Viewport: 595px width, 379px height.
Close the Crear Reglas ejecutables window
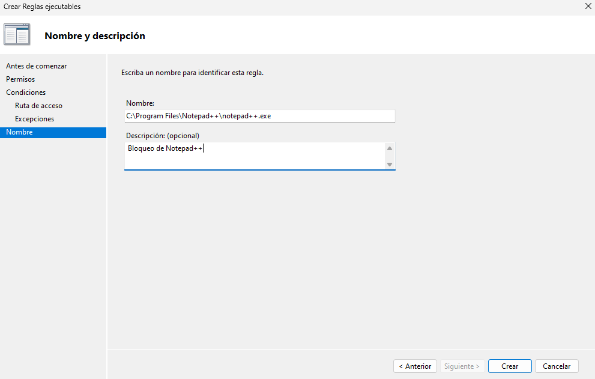coord(587,7)
